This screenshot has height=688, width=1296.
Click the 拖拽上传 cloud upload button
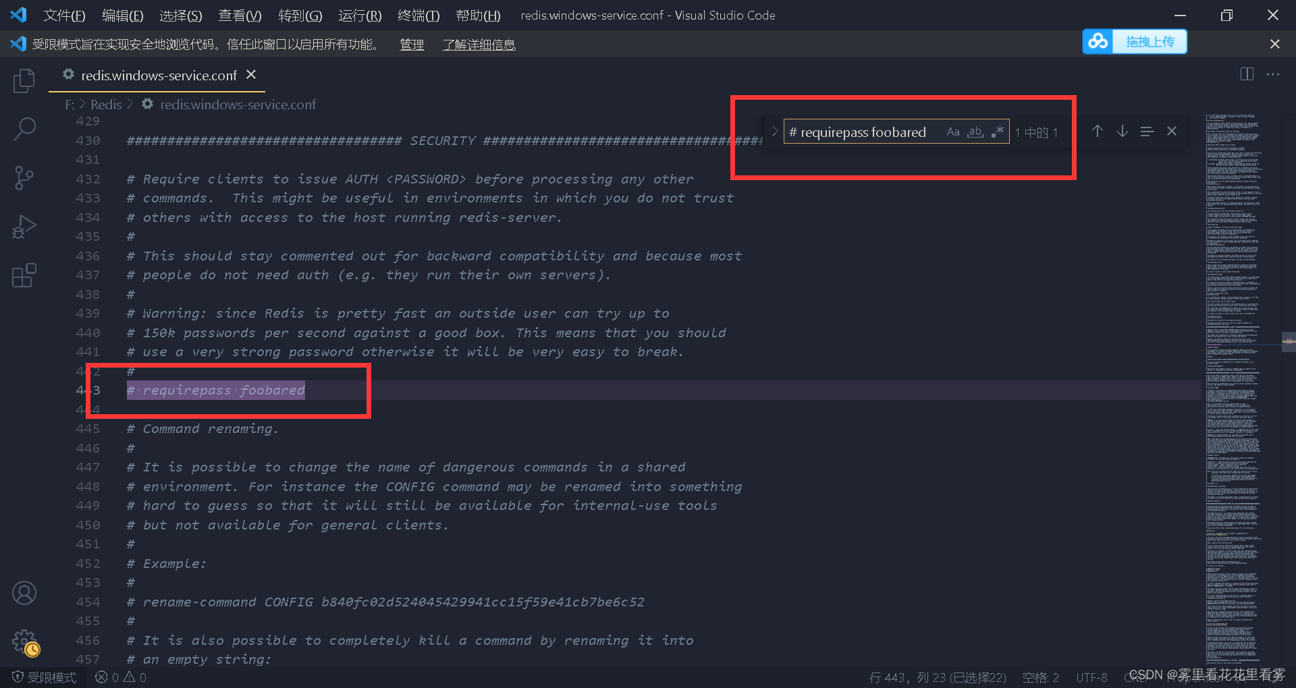tap(1135, 42)
